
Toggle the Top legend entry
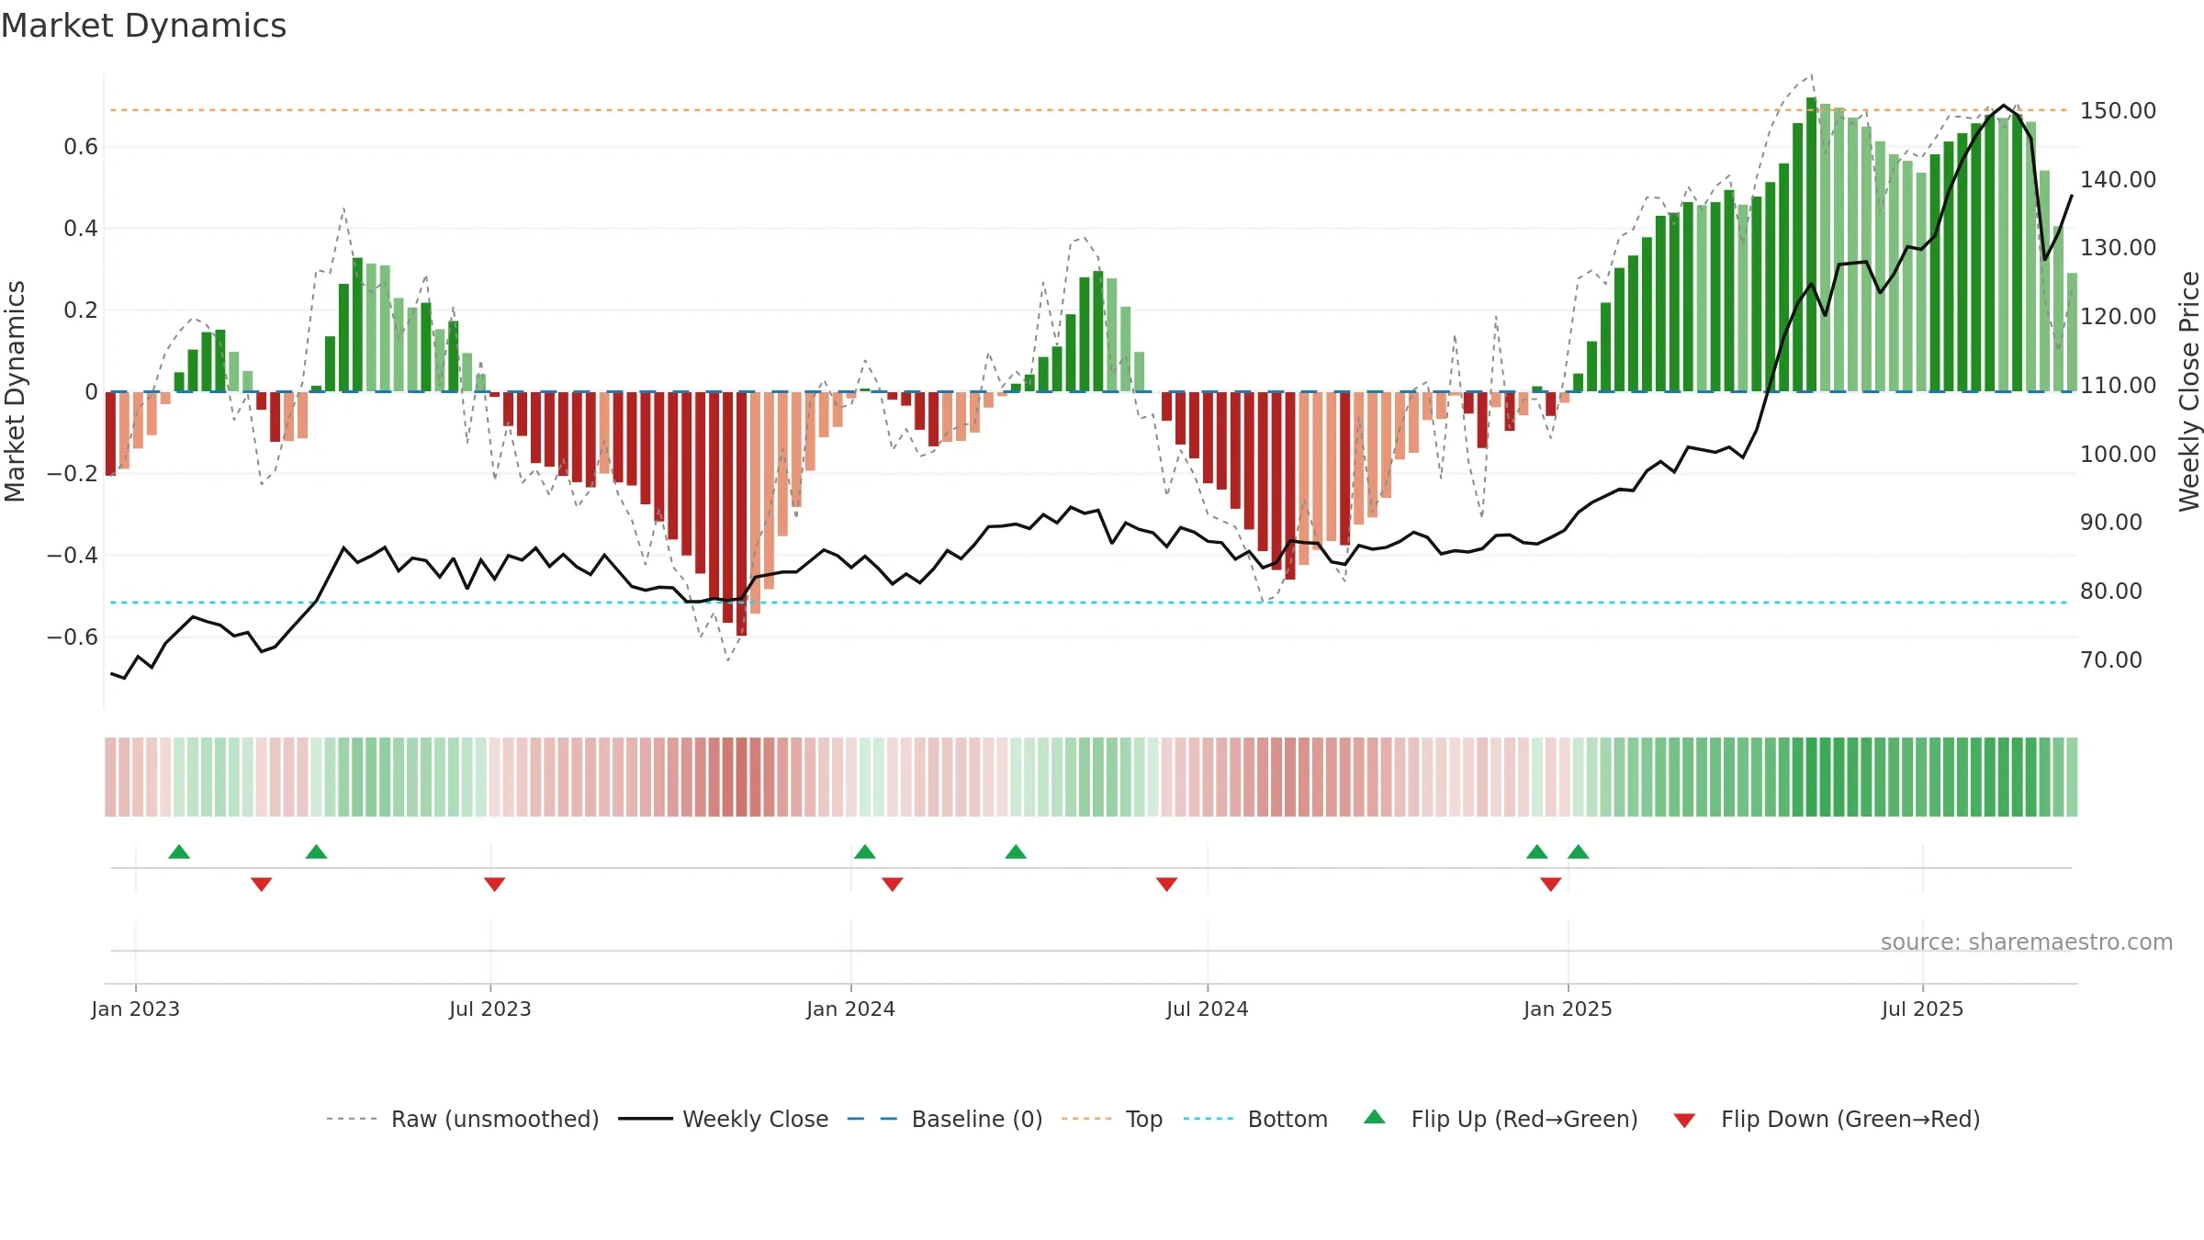(1112, 1119)
